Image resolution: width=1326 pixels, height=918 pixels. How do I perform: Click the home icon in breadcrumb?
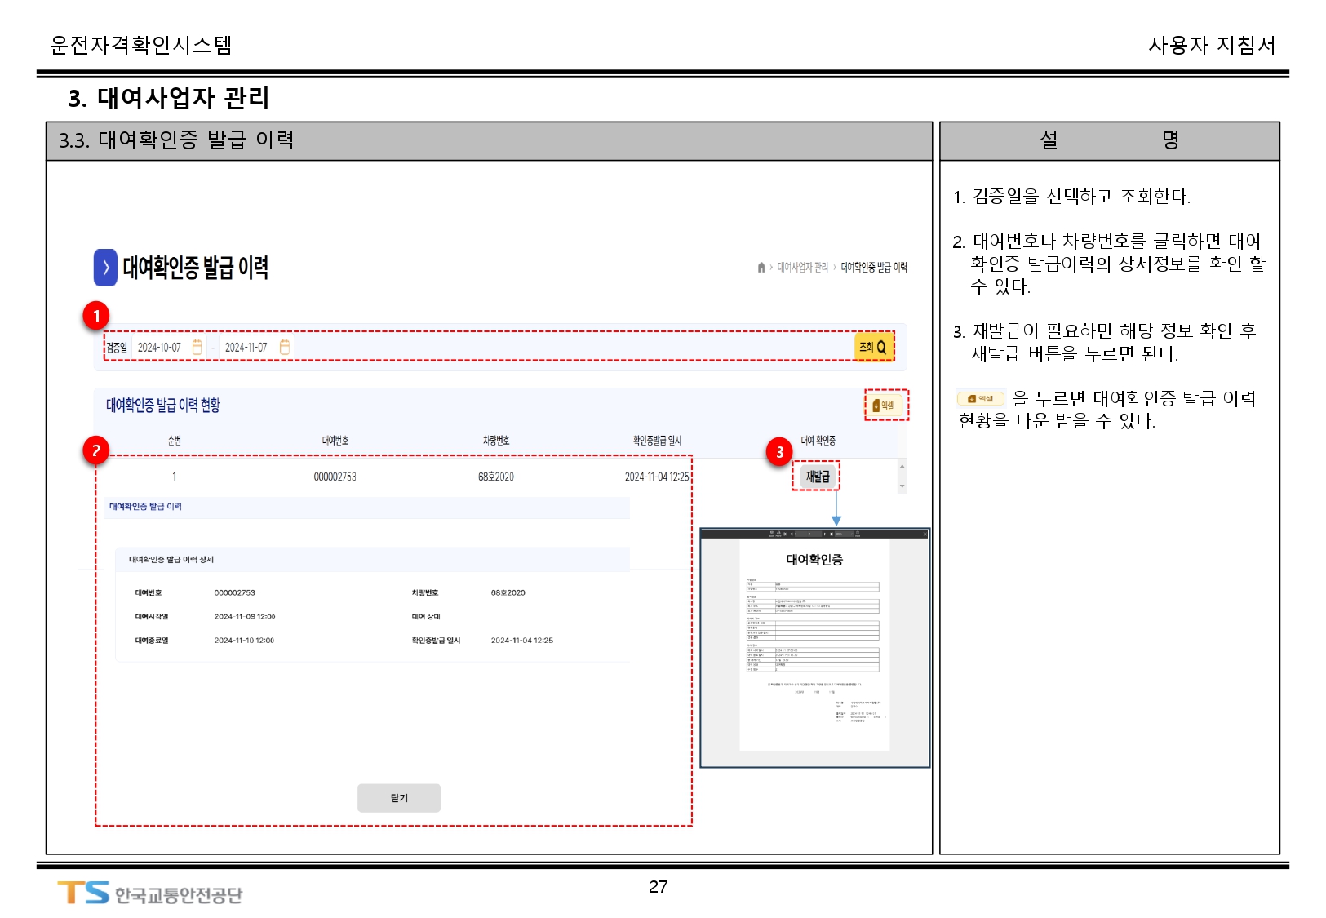(761, 267)
